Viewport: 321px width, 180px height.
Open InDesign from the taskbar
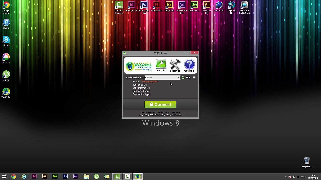point(34,177)
